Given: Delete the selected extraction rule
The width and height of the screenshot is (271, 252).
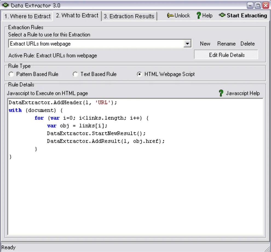Looking at the screenshot, I should (247, 44).
